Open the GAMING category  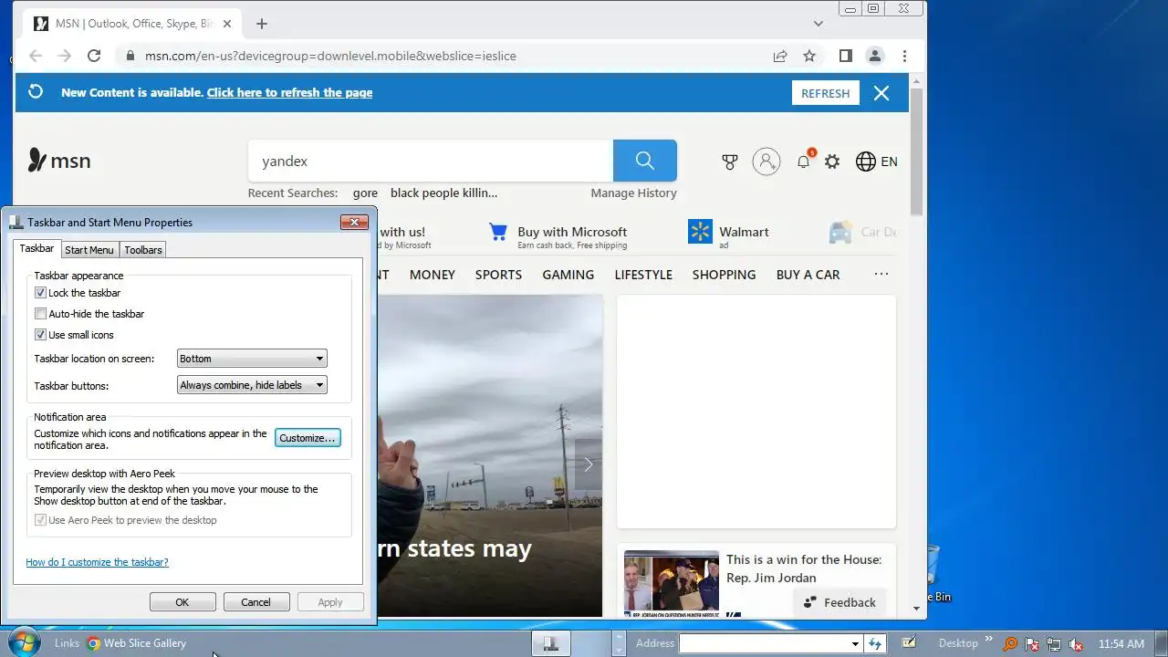tap(568, 275)
